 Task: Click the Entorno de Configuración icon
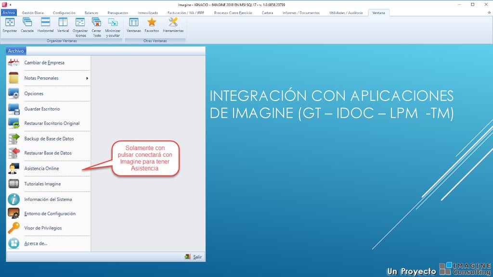pyautogui.click(x=13, y=213)
